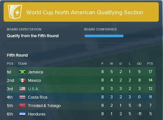The image size is (163, 120).
Task: Click Qualify from the Fifth Round expectation
Action: tap(33, 36)
